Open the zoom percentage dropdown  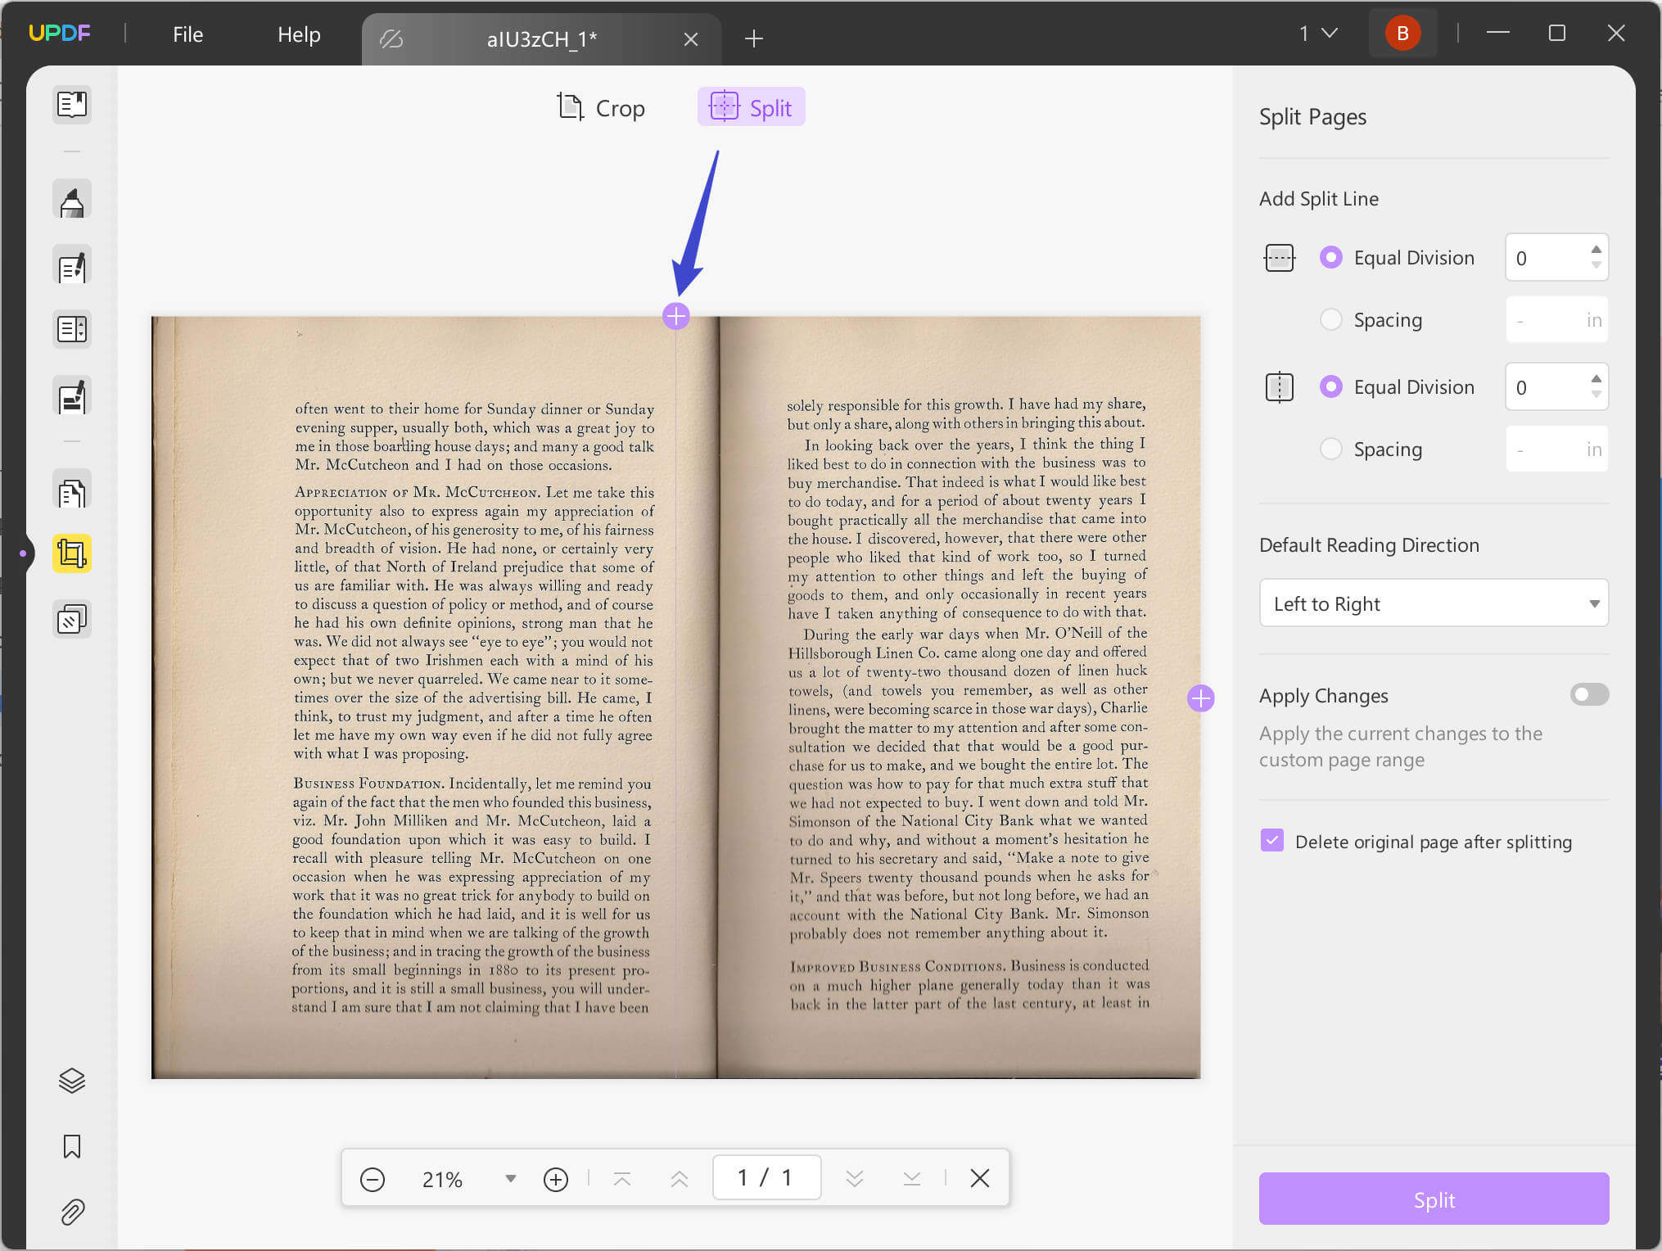(x=510, y=1179)
